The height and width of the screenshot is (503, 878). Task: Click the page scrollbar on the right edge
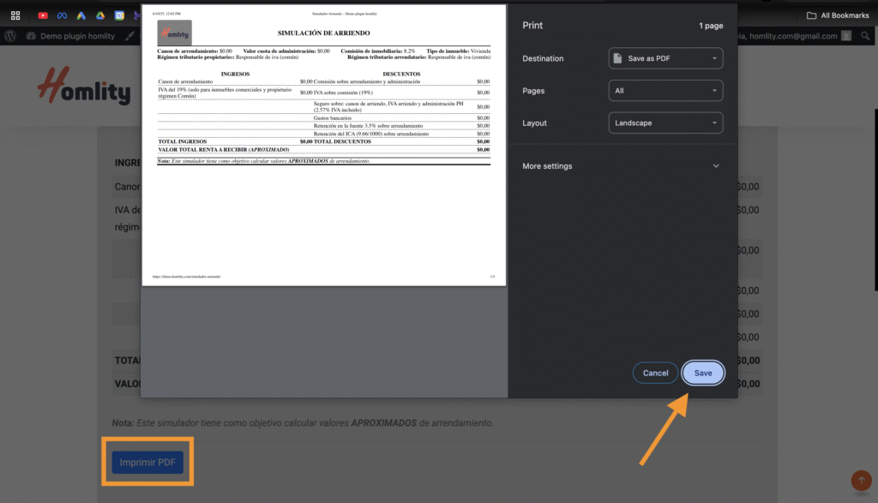(x=875, y=200)
